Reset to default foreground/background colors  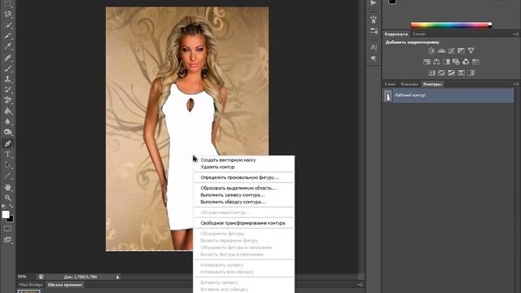(3, 206)
